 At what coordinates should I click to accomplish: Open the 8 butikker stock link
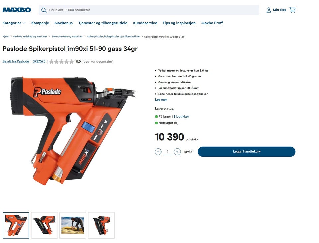click(x=181, y=116)
